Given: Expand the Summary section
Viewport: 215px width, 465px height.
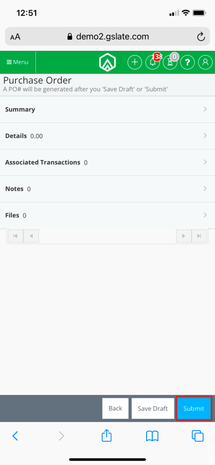Looking at the screenshot, I should (x=107, y=110).
